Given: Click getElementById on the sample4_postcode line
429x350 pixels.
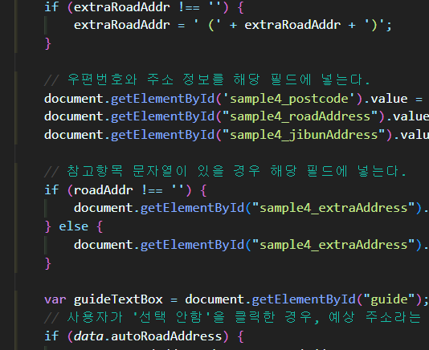Looking at the screenshot, I should click(162, 99).
